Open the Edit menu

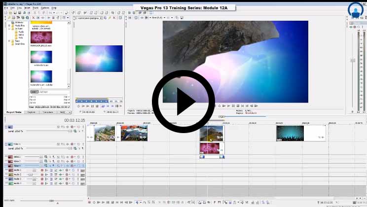pos(12,8)
